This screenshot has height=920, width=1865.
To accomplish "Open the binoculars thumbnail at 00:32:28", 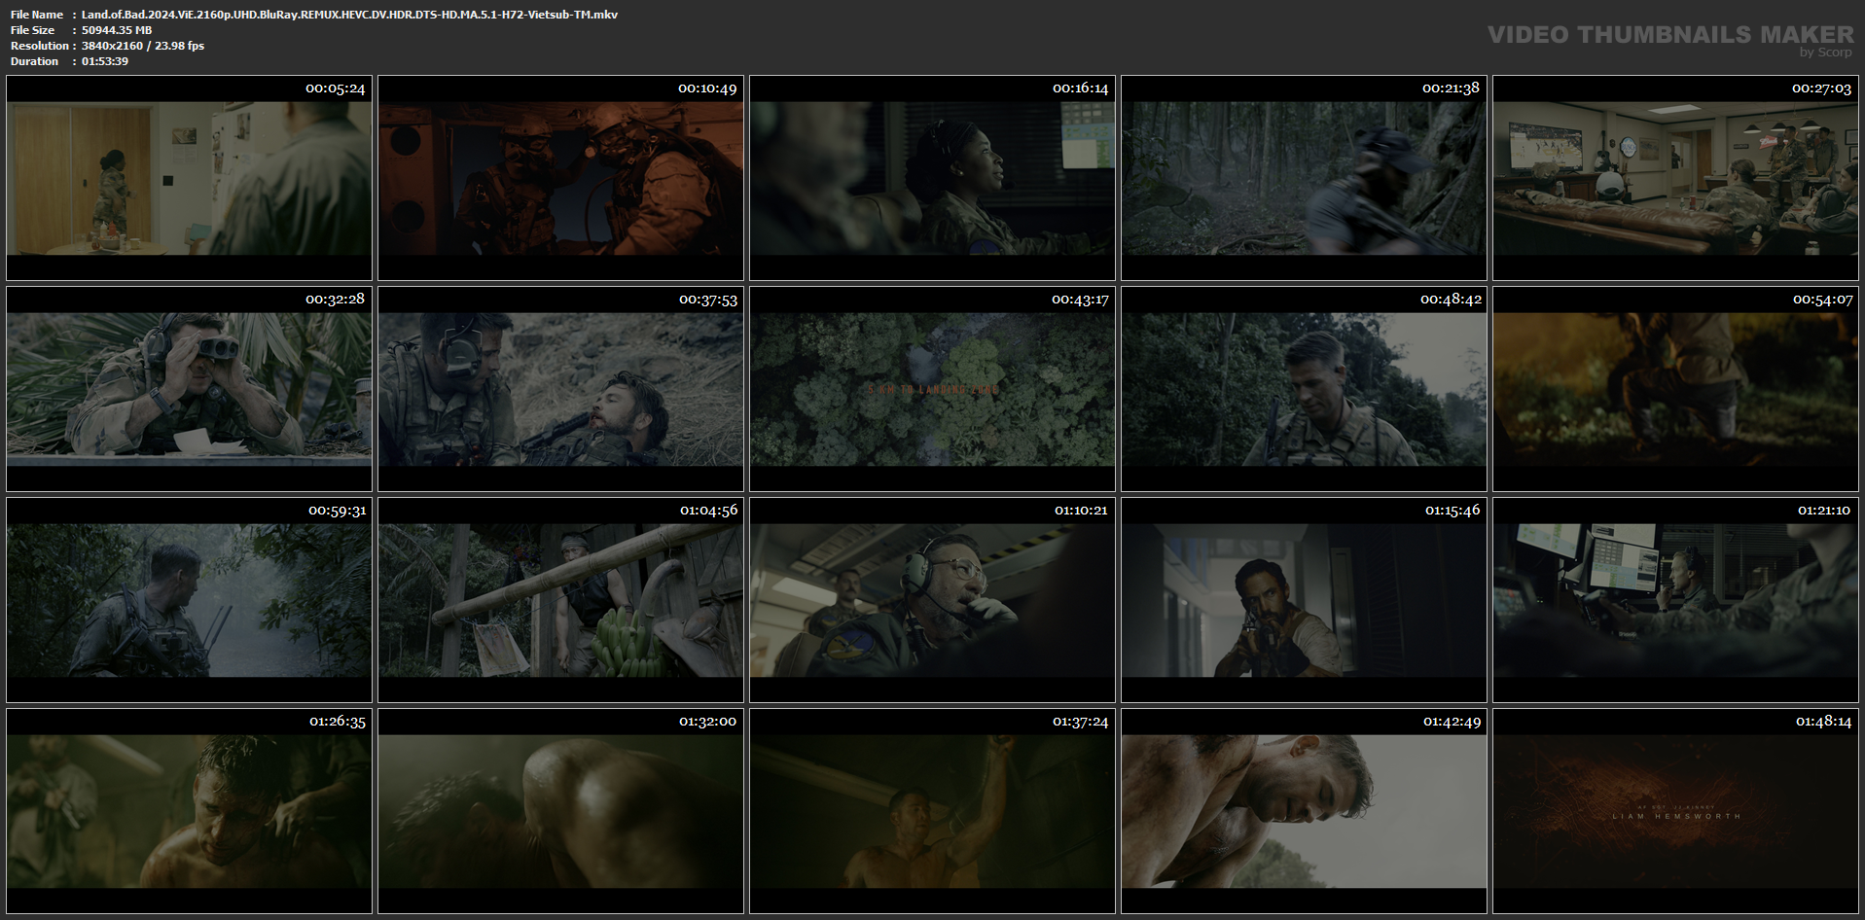I will coord(189,389).
